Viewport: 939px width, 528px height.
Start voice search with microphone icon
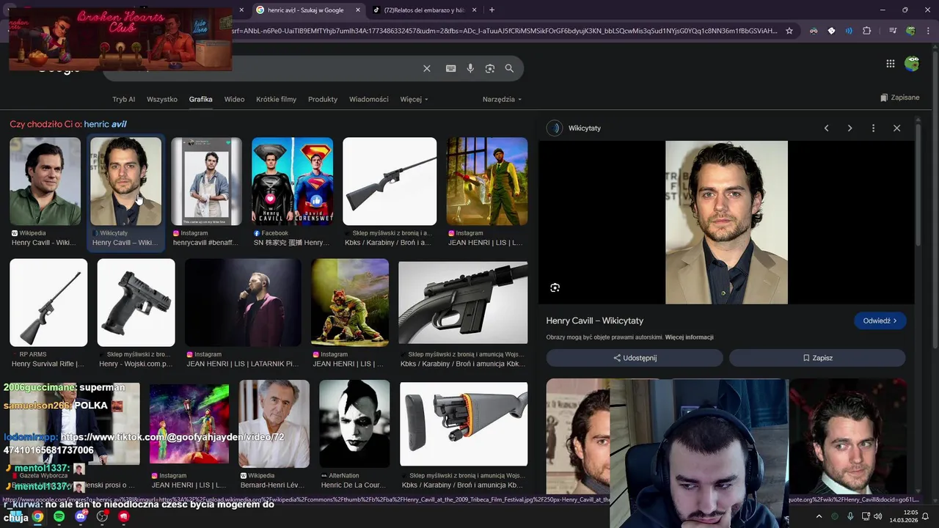pos(470,68)
